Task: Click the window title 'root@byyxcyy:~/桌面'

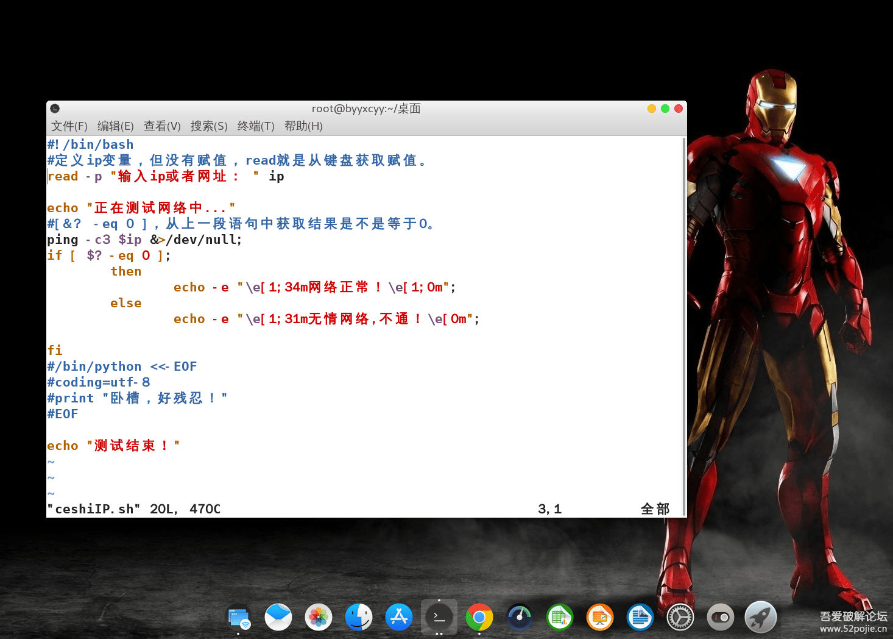Action: pyautogui.click(x=366, y=109)
